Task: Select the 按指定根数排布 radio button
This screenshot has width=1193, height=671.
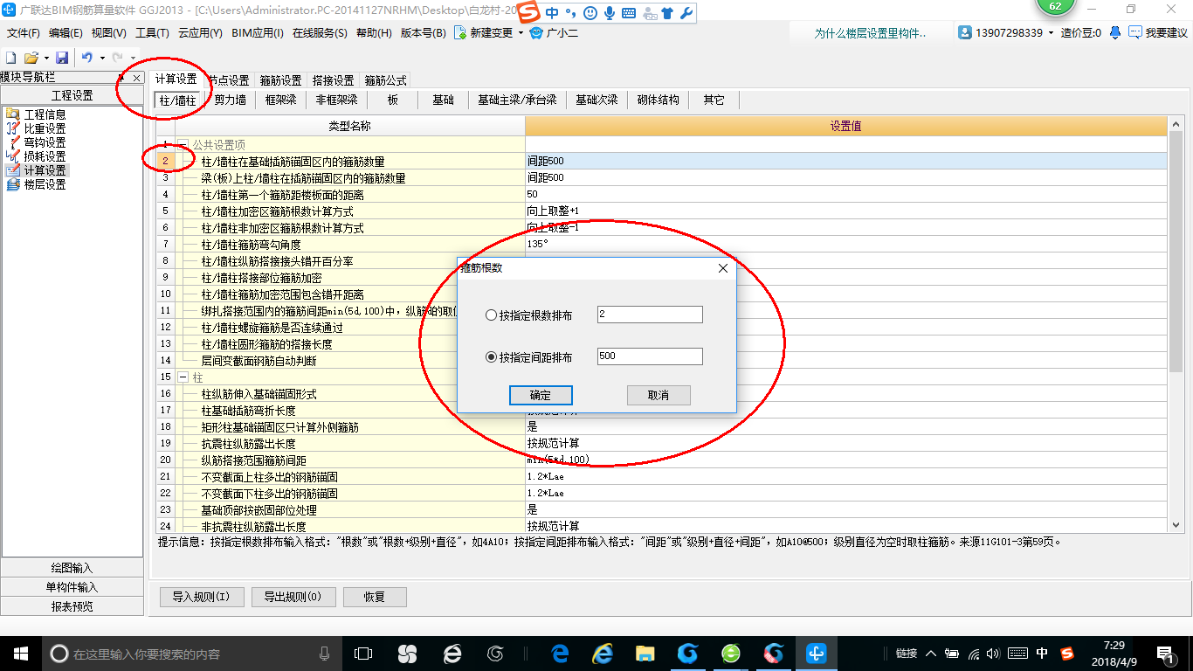Action: coord(491,315)
